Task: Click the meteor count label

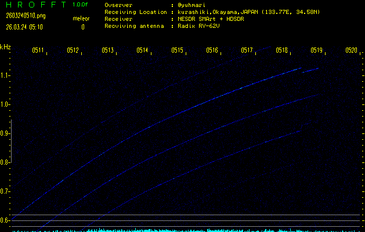Action: click(x=81, y=18)
